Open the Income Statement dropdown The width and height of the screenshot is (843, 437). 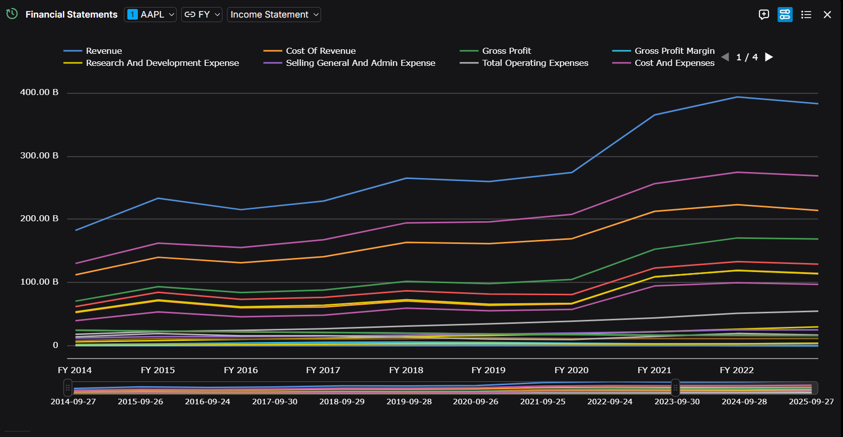click(x=274, y=15)
